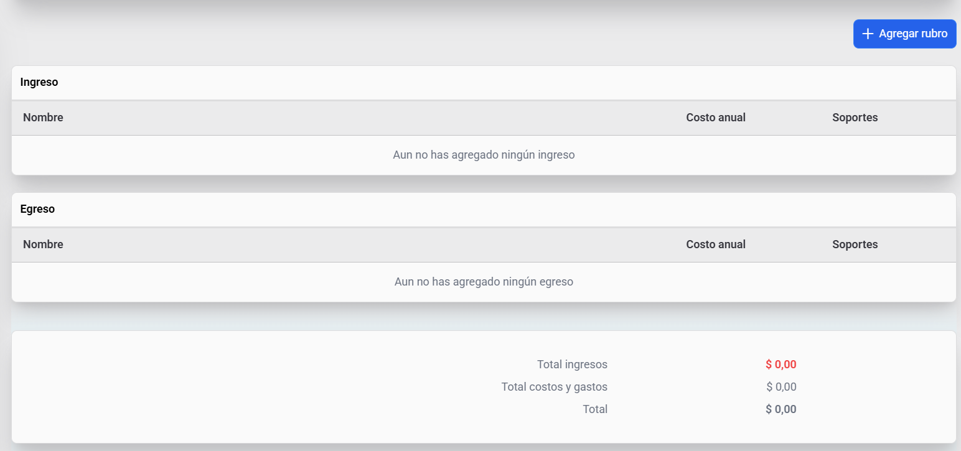Click Costo anual header in Ingreso table
961x451 pixels.
click(715, 118)
